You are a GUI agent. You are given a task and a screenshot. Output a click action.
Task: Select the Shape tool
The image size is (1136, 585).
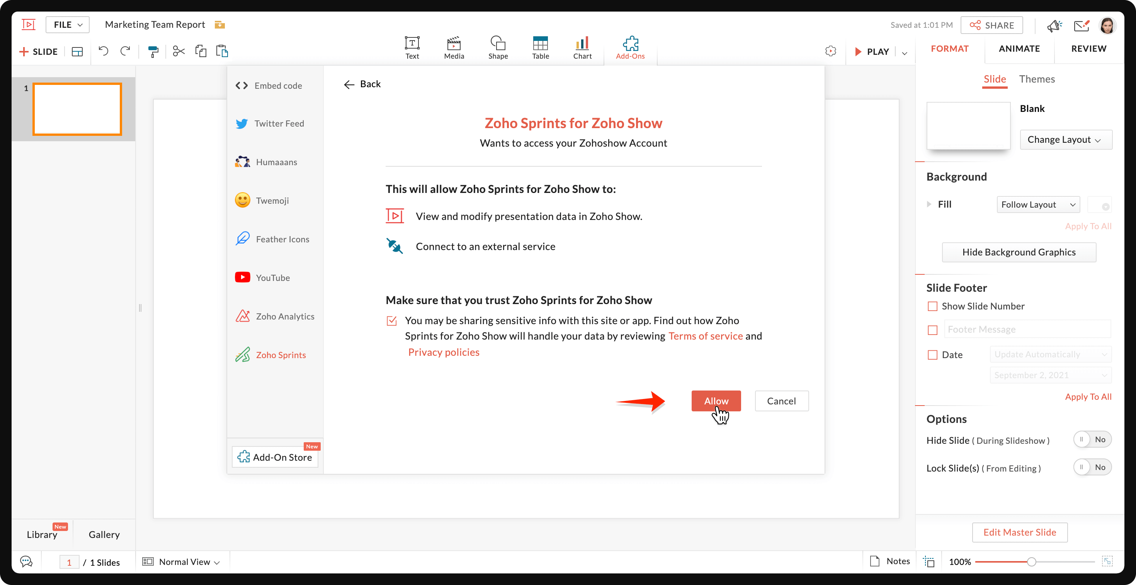pos(498,47)
